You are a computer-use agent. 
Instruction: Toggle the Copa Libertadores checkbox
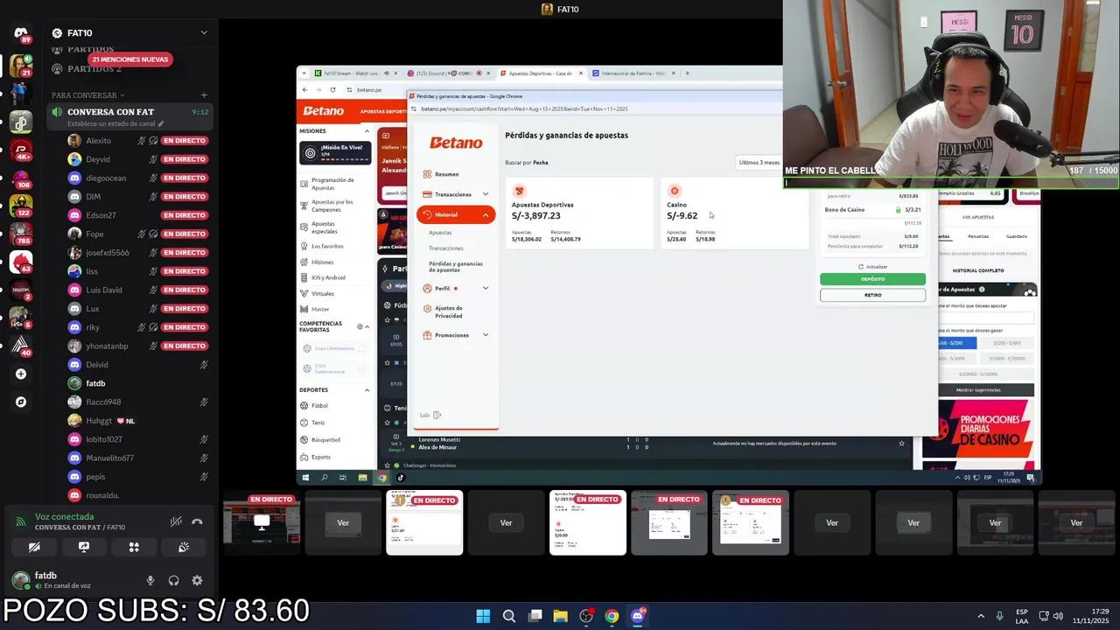pyautogui.click(x=361, y=348)
